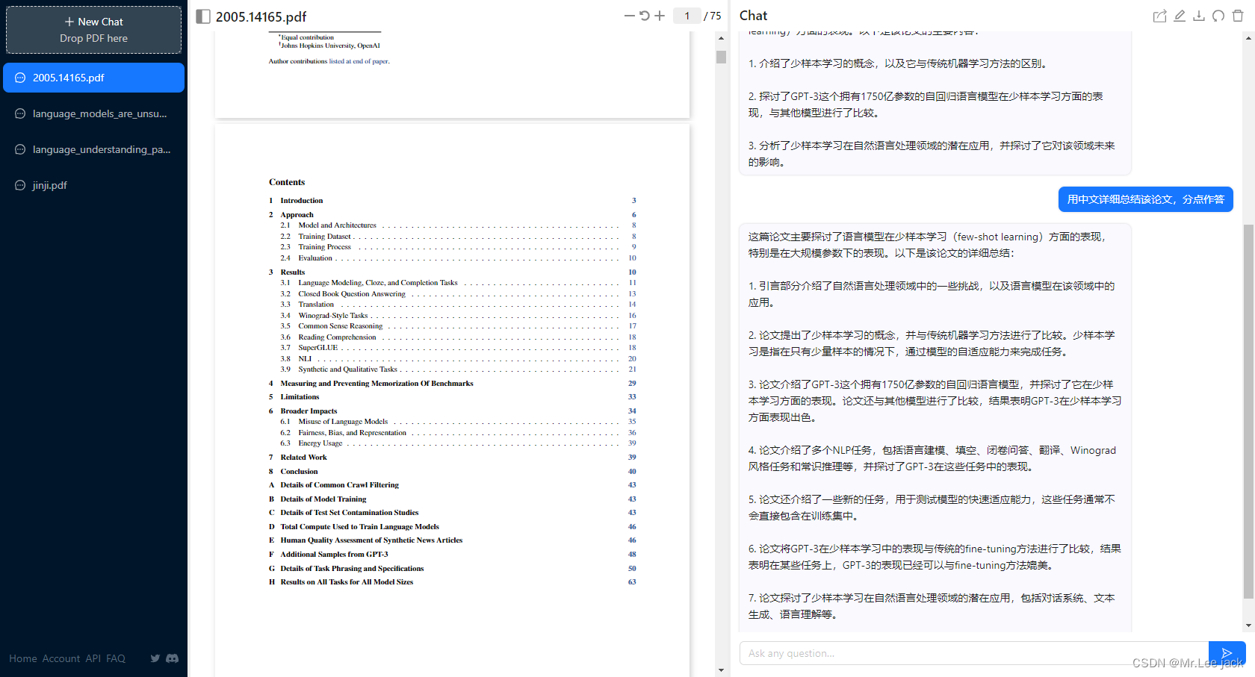Screen dimensions: 1255x677
Task: Open the Account link
Action: pos(61,658)
